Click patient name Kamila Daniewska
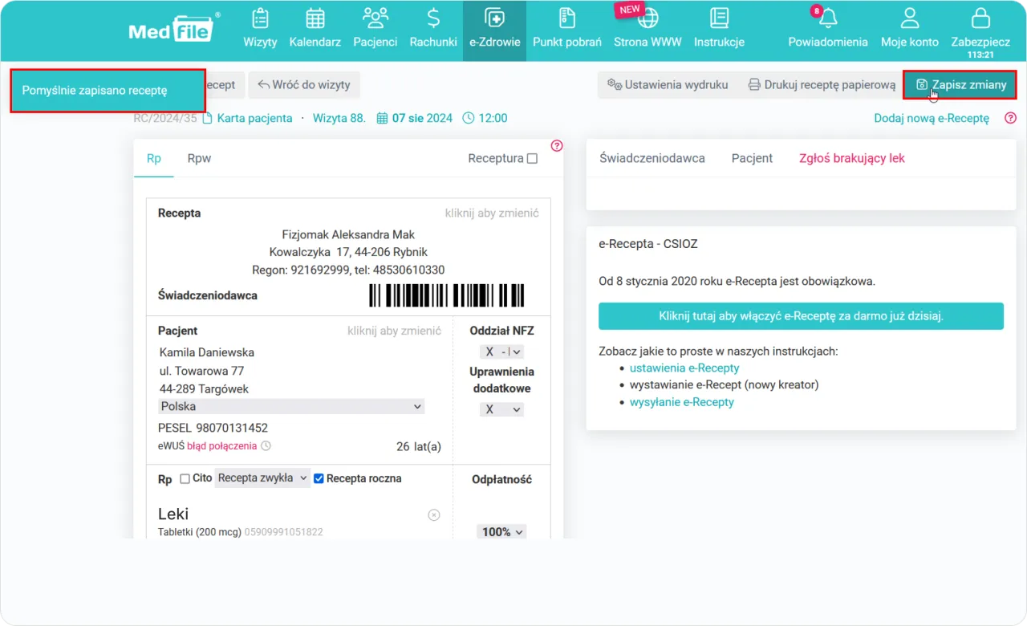Viewport: 1027px width, 626px height. point(207,352)
